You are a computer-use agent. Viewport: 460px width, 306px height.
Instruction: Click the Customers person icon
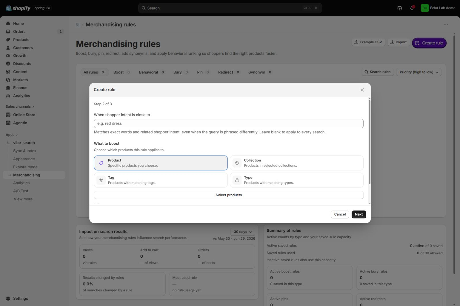click(x=8, y=48)
